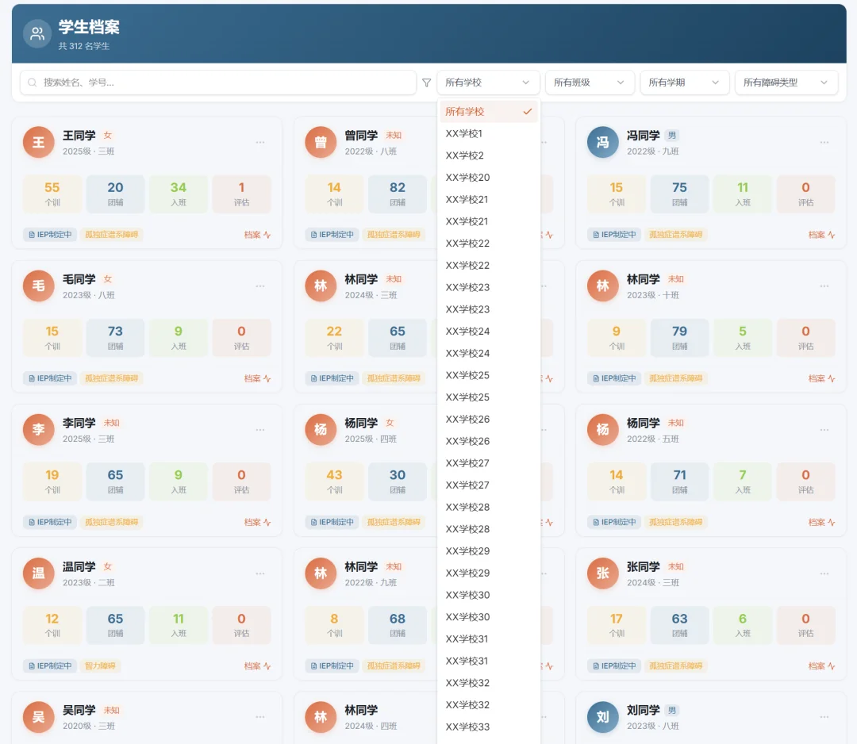
Task: Click the 曾 avatar circle
Action: (x=321, y=142)
